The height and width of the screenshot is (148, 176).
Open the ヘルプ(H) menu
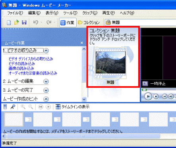[127, 13]
